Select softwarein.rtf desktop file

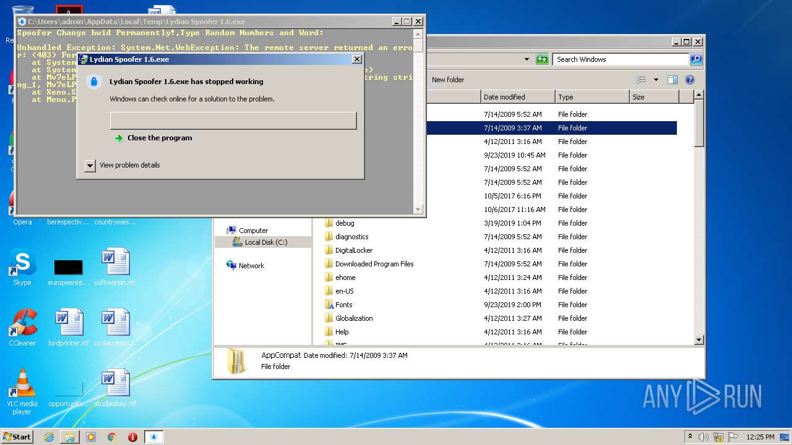point(115,268)
